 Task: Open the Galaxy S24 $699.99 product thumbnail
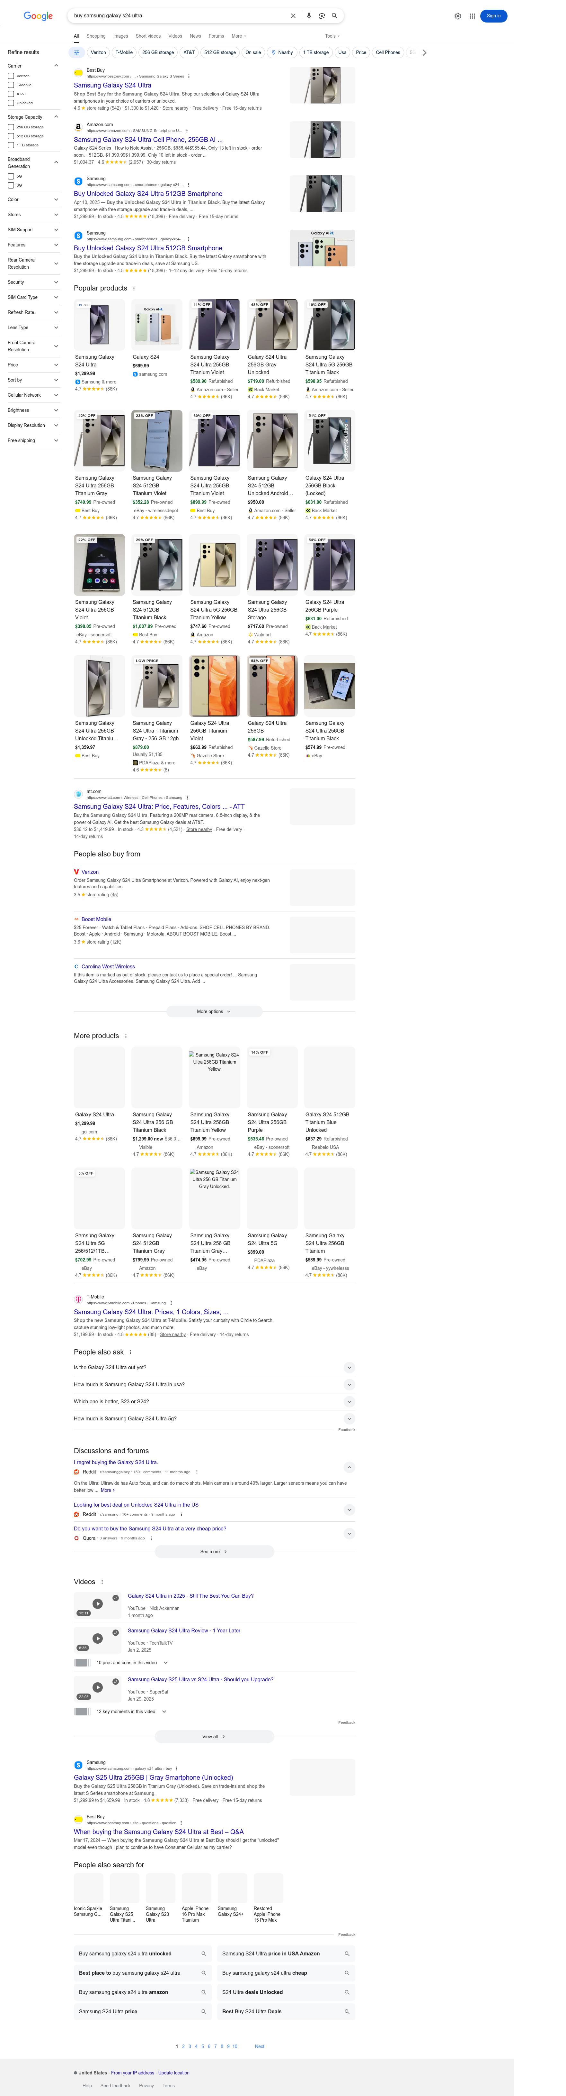point(157,325)
